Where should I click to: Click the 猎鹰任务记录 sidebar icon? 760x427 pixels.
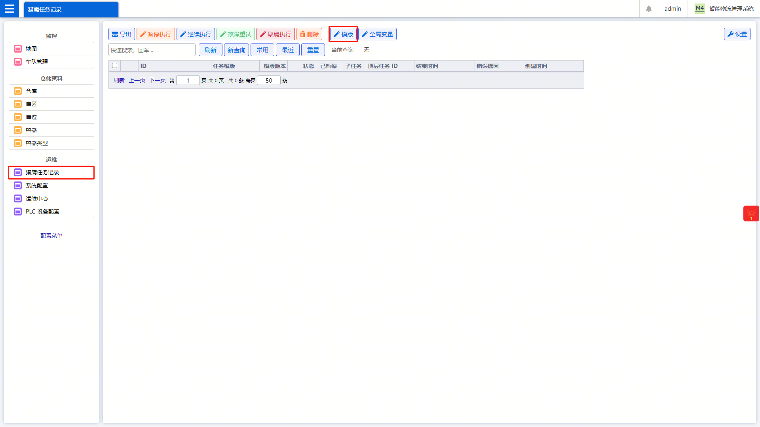coord(18,172)
